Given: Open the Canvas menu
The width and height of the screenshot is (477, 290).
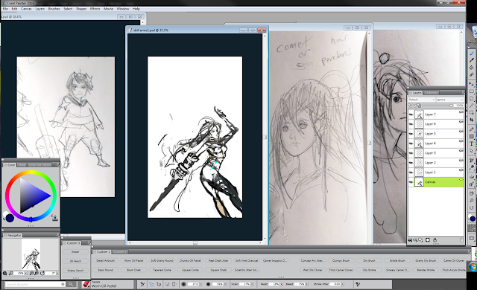Looking at the screenshot, I should 26,9.
